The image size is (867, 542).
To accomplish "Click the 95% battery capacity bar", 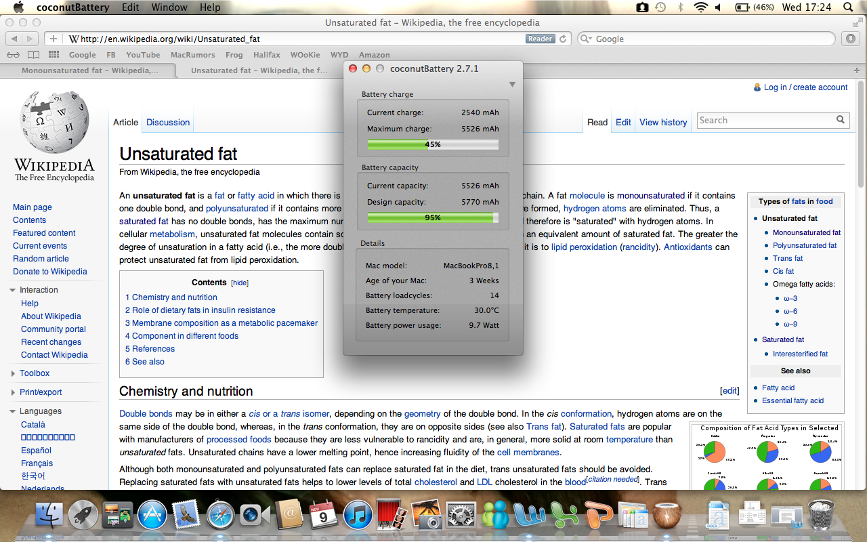I will pos(433,217).
